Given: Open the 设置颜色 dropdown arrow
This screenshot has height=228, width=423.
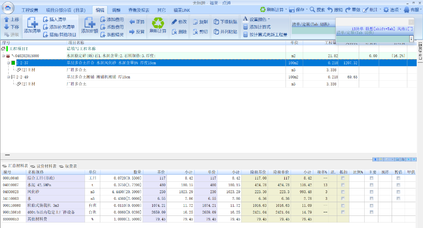Looking at the screenshot, I should point(269,20).
